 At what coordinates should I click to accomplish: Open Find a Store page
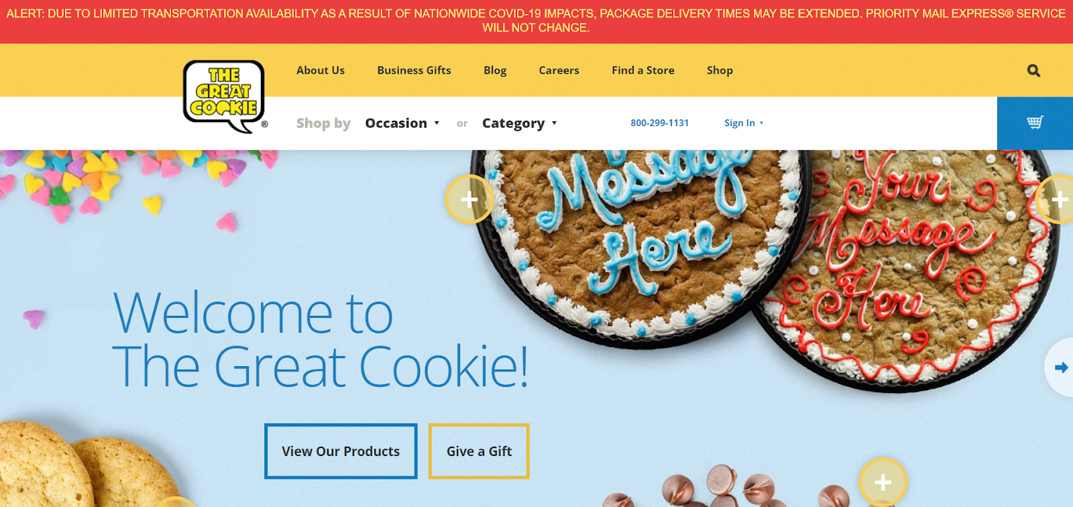coord(643,70)
